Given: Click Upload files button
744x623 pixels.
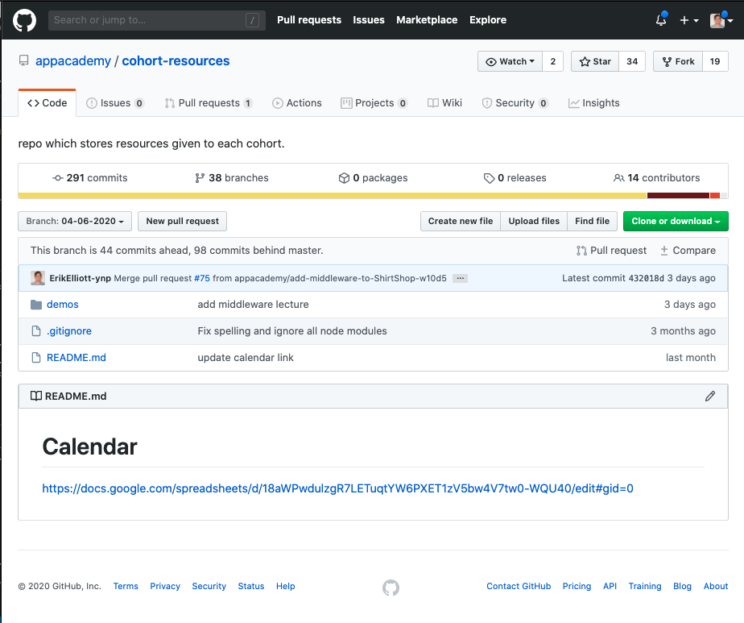Looking at the screenshot, I should (x=534, y=222).
